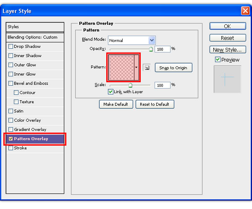
Task: Open Outer Glow settings label
Action: (25, 65)
